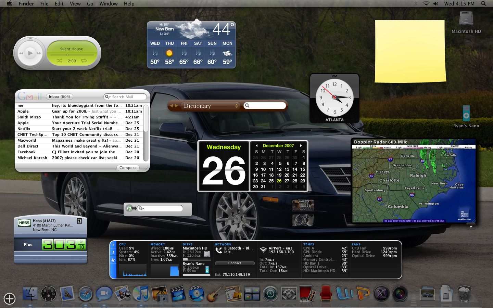
Task: Select December 25 in the calendar
Action: pyautogui.click(x=271, y=181)
